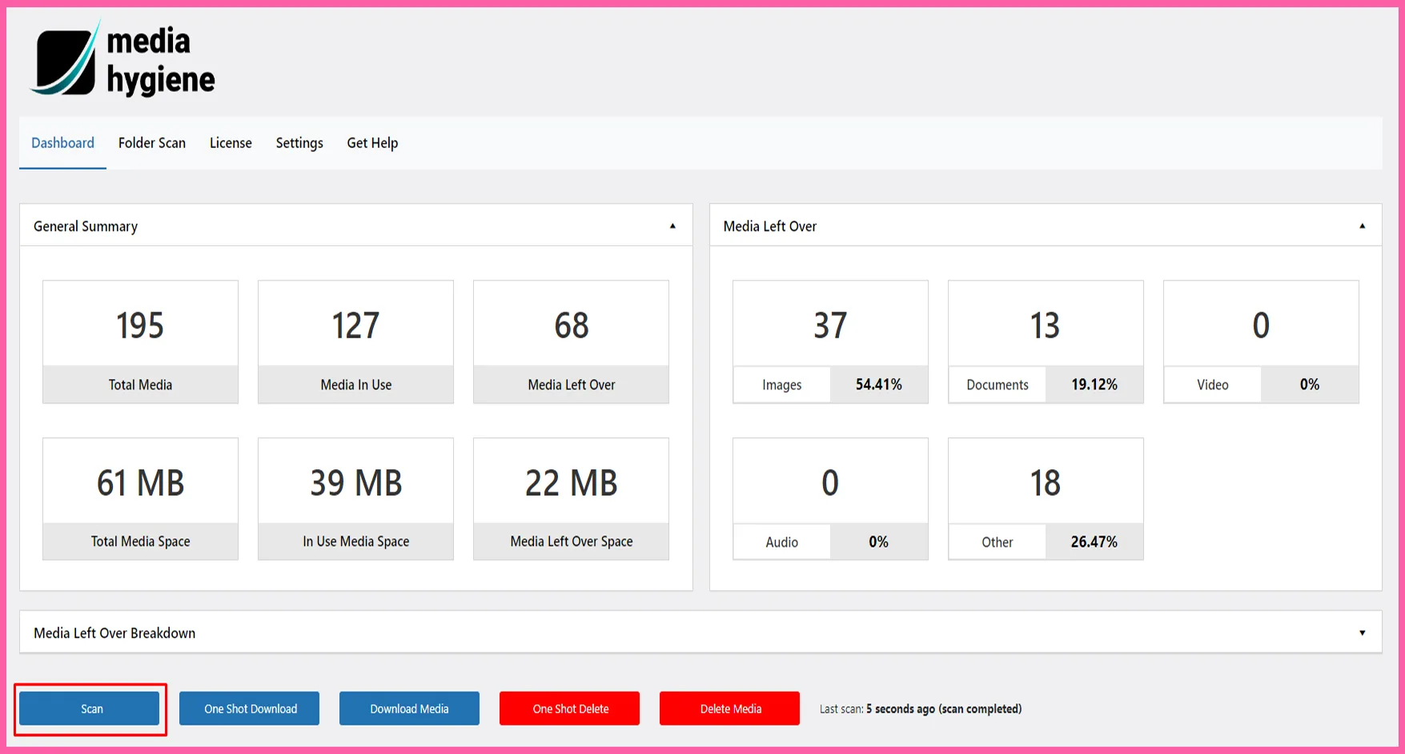
Task: Click the Media In Use card
Action: point(355,341)
